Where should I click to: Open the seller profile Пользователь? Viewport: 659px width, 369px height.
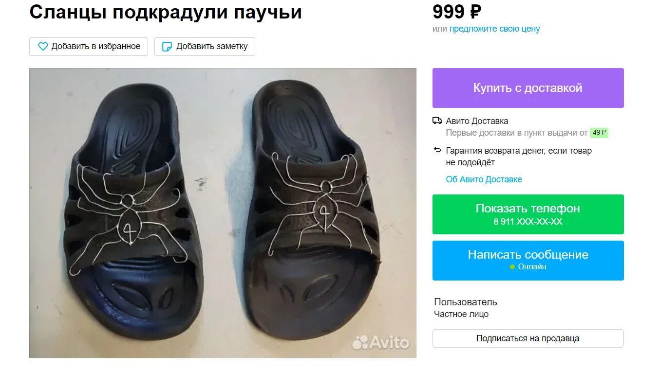pyautogui.click(x=466, y=302)
